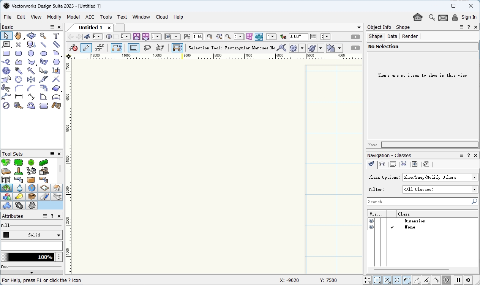Open the Fill style Solid dropdown
The image size is (480, 285).
click(x=32, y=235)
